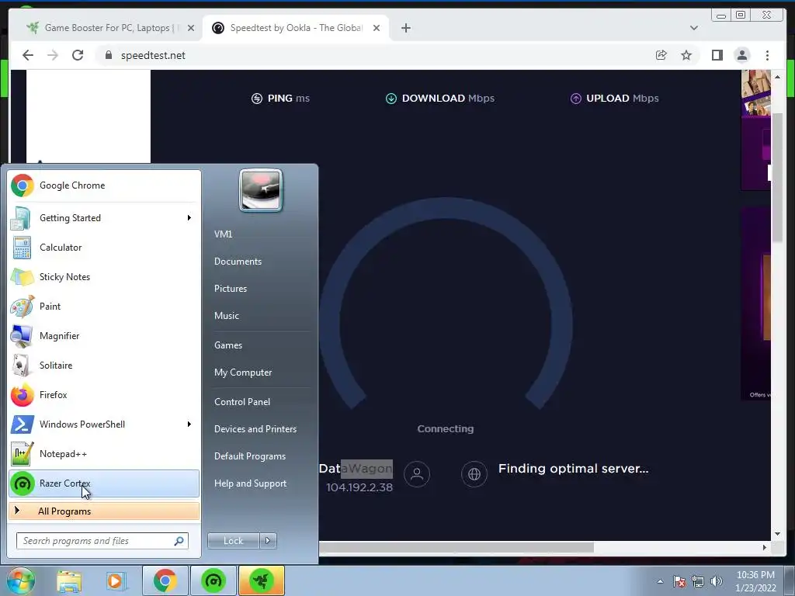Click the DataWagon provider name
Screen dimensions: 795x596
[356, 468]
